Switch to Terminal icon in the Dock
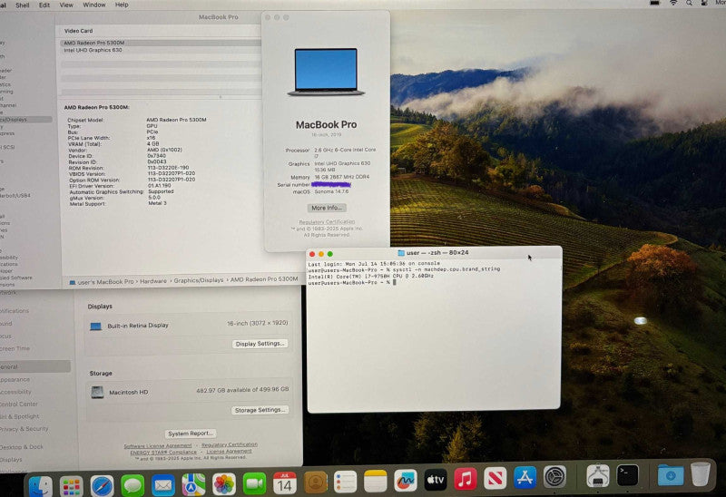The image size is (726, 497). [x=628, y=475]
